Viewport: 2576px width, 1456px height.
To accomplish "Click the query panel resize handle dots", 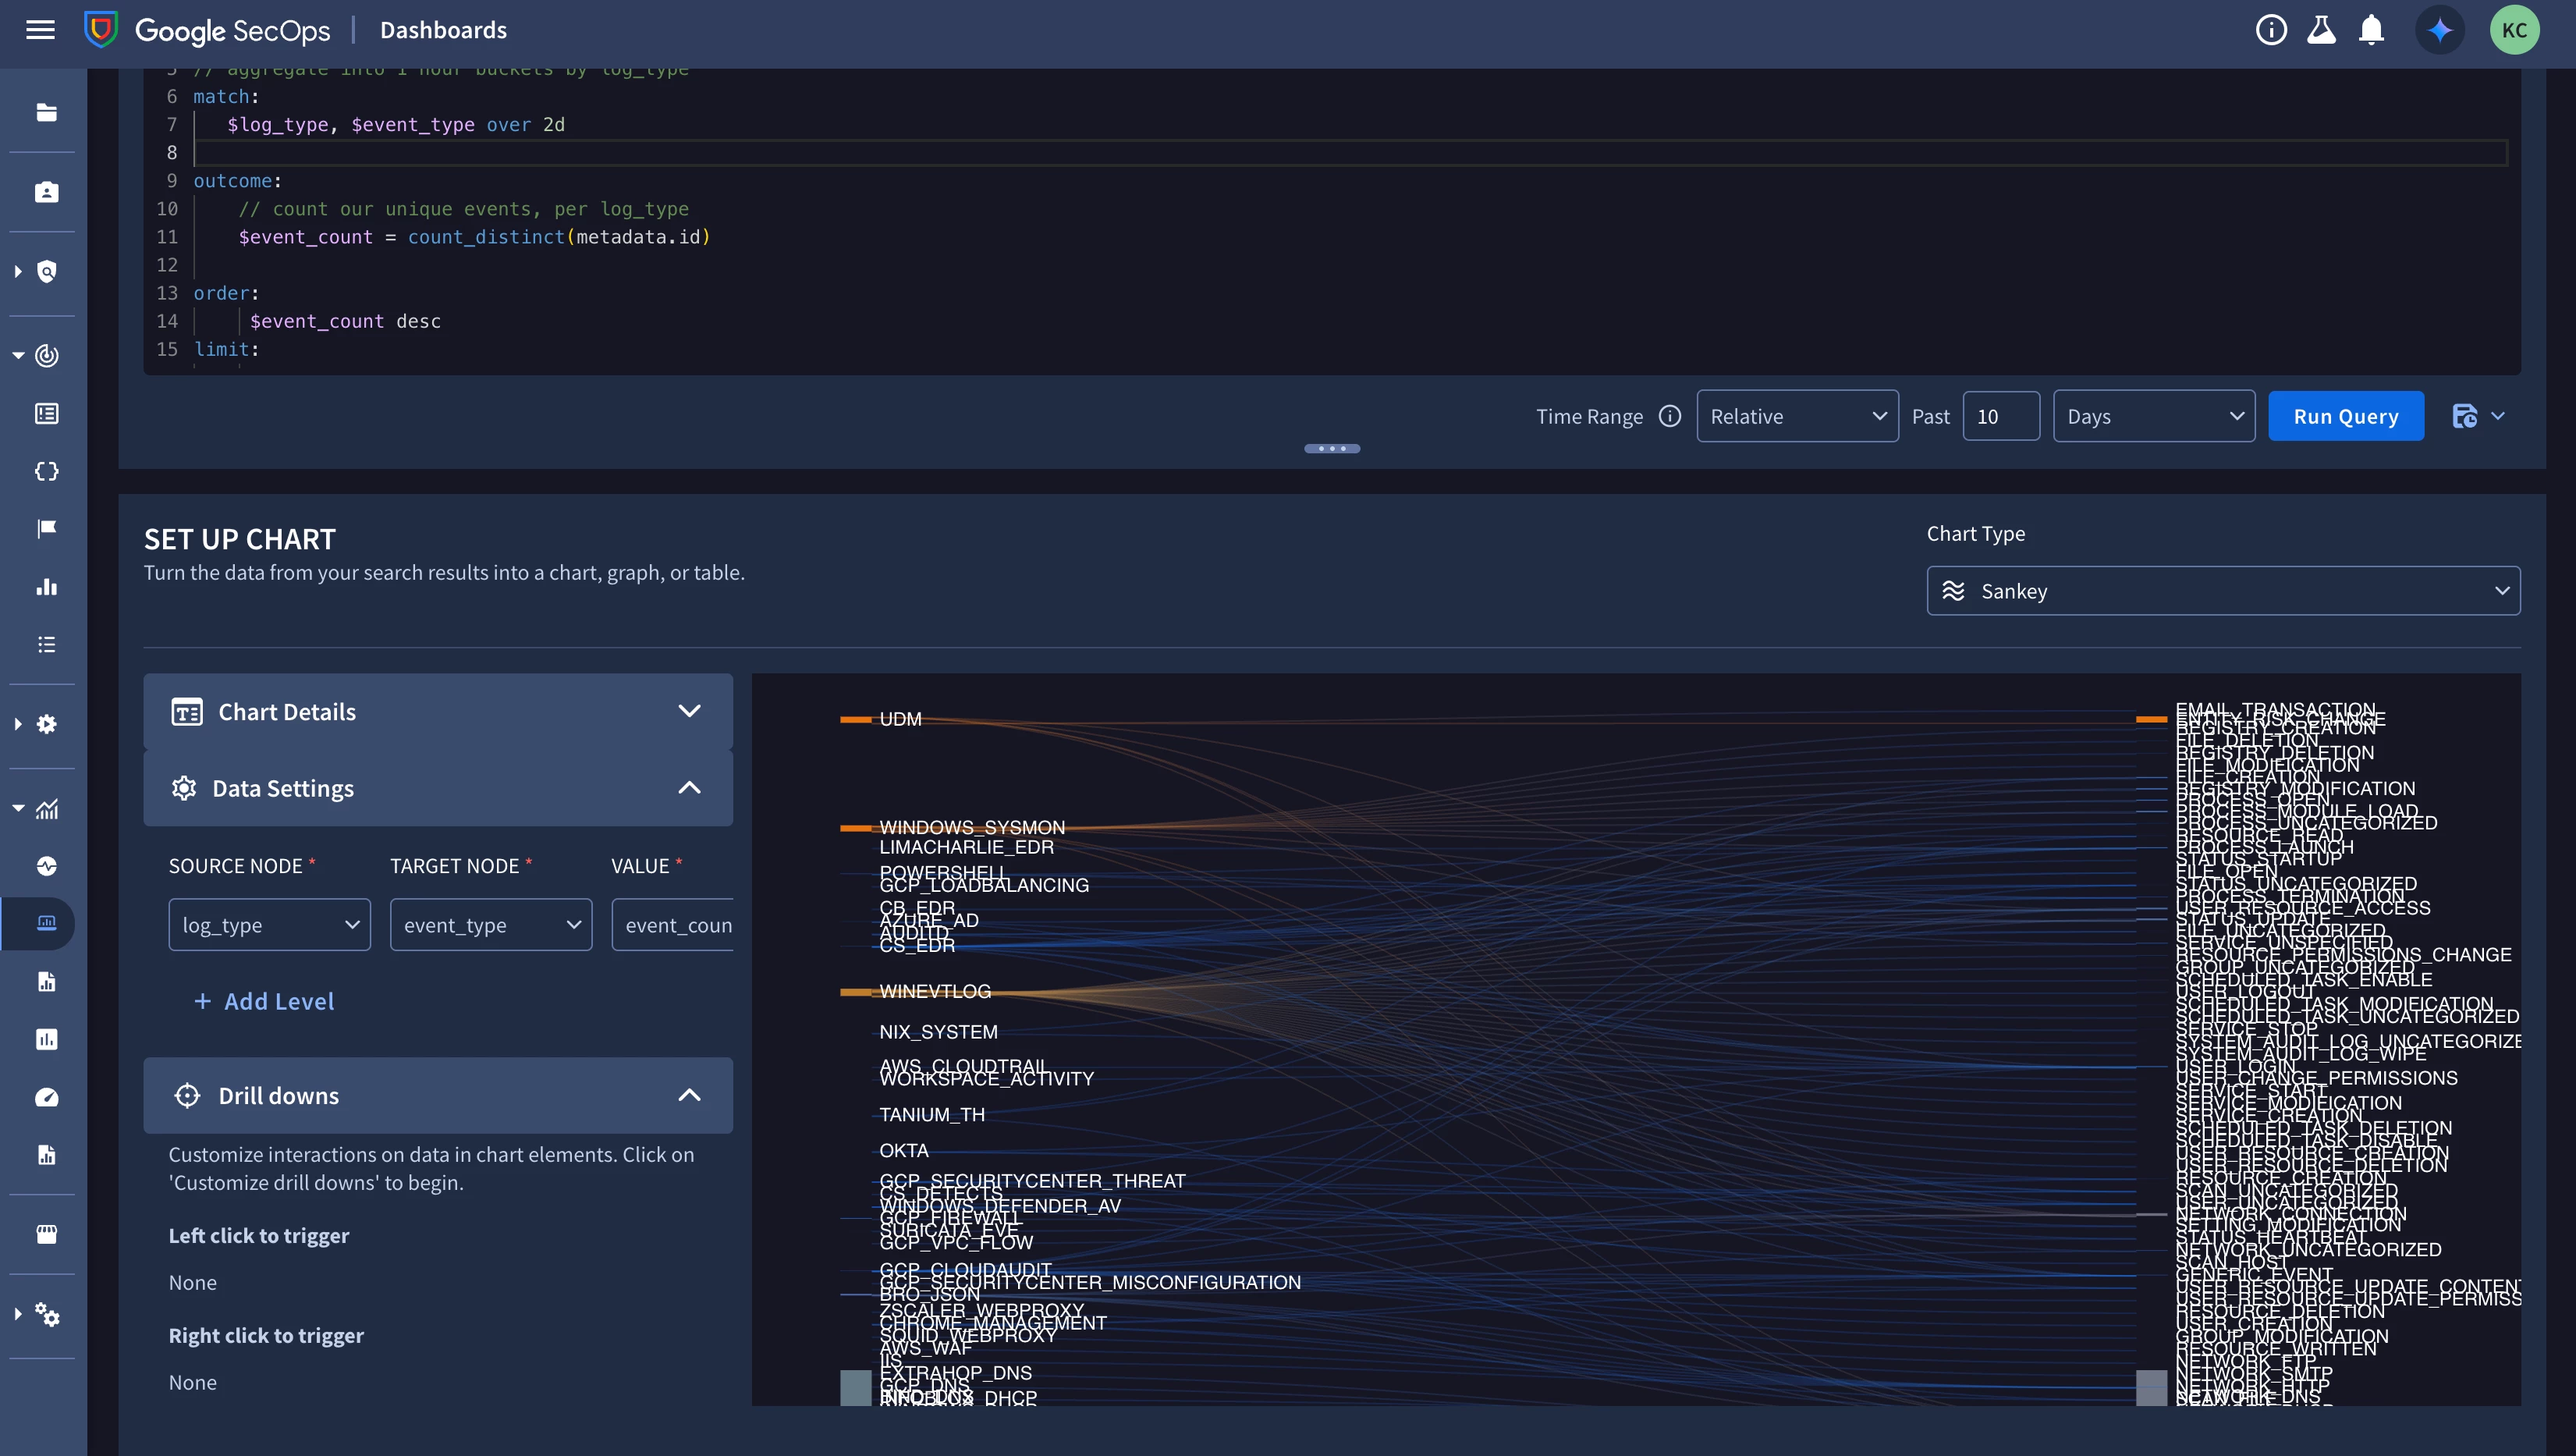I will (x=1332, y=449).
